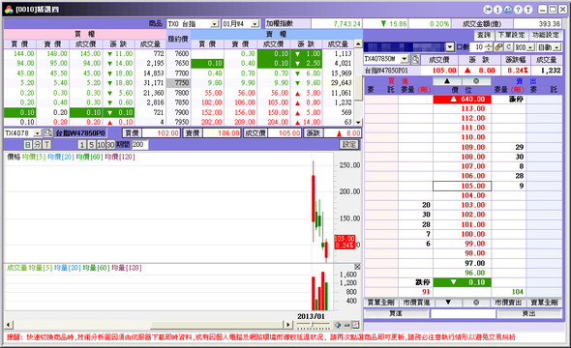Click the empty field between 買進 and 賣出

(463, 313)
